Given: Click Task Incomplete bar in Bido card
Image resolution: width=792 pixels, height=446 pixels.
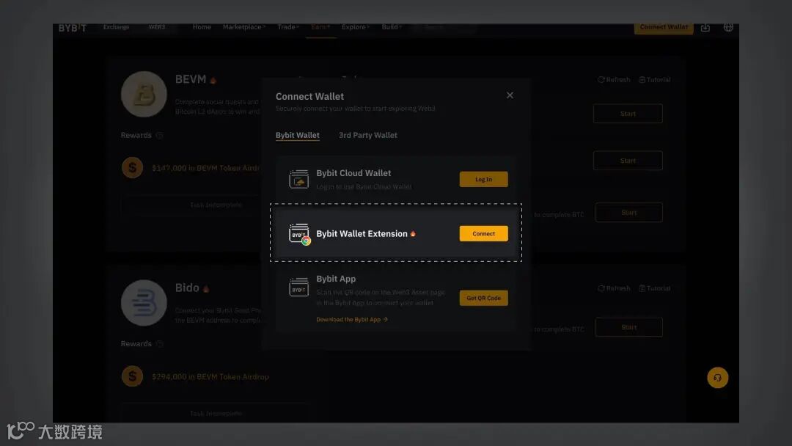Looking at the screenshot, I should coord(216,413).
